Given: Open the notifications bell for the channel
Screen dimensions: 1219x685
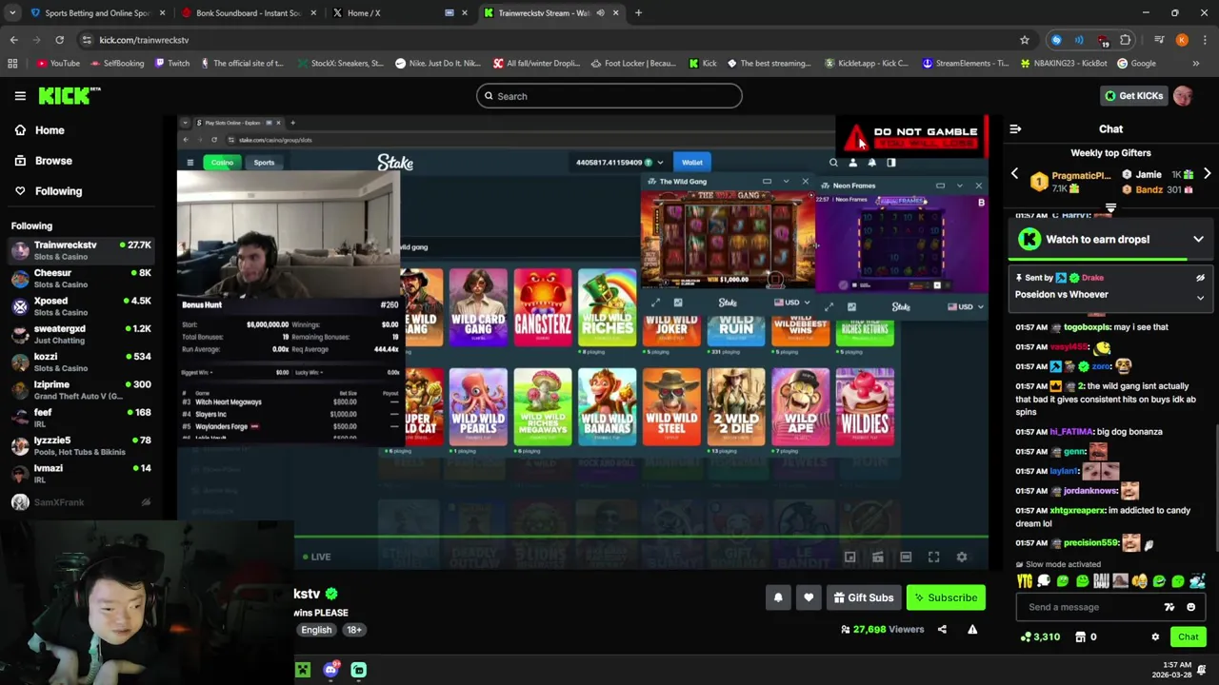Looking at the screenshot, I should coord(778,597).
